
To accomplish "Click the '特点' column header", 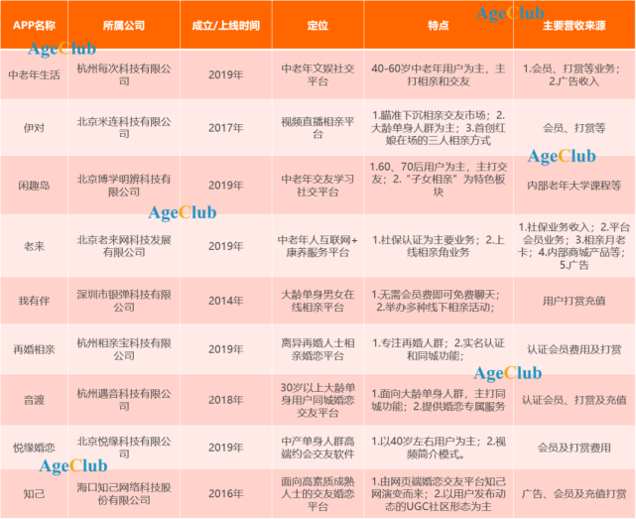I will tap(439, 26).
